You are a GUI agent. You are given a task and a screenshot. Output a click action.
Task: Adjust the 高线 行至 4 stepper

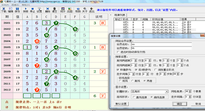point(150,61)
